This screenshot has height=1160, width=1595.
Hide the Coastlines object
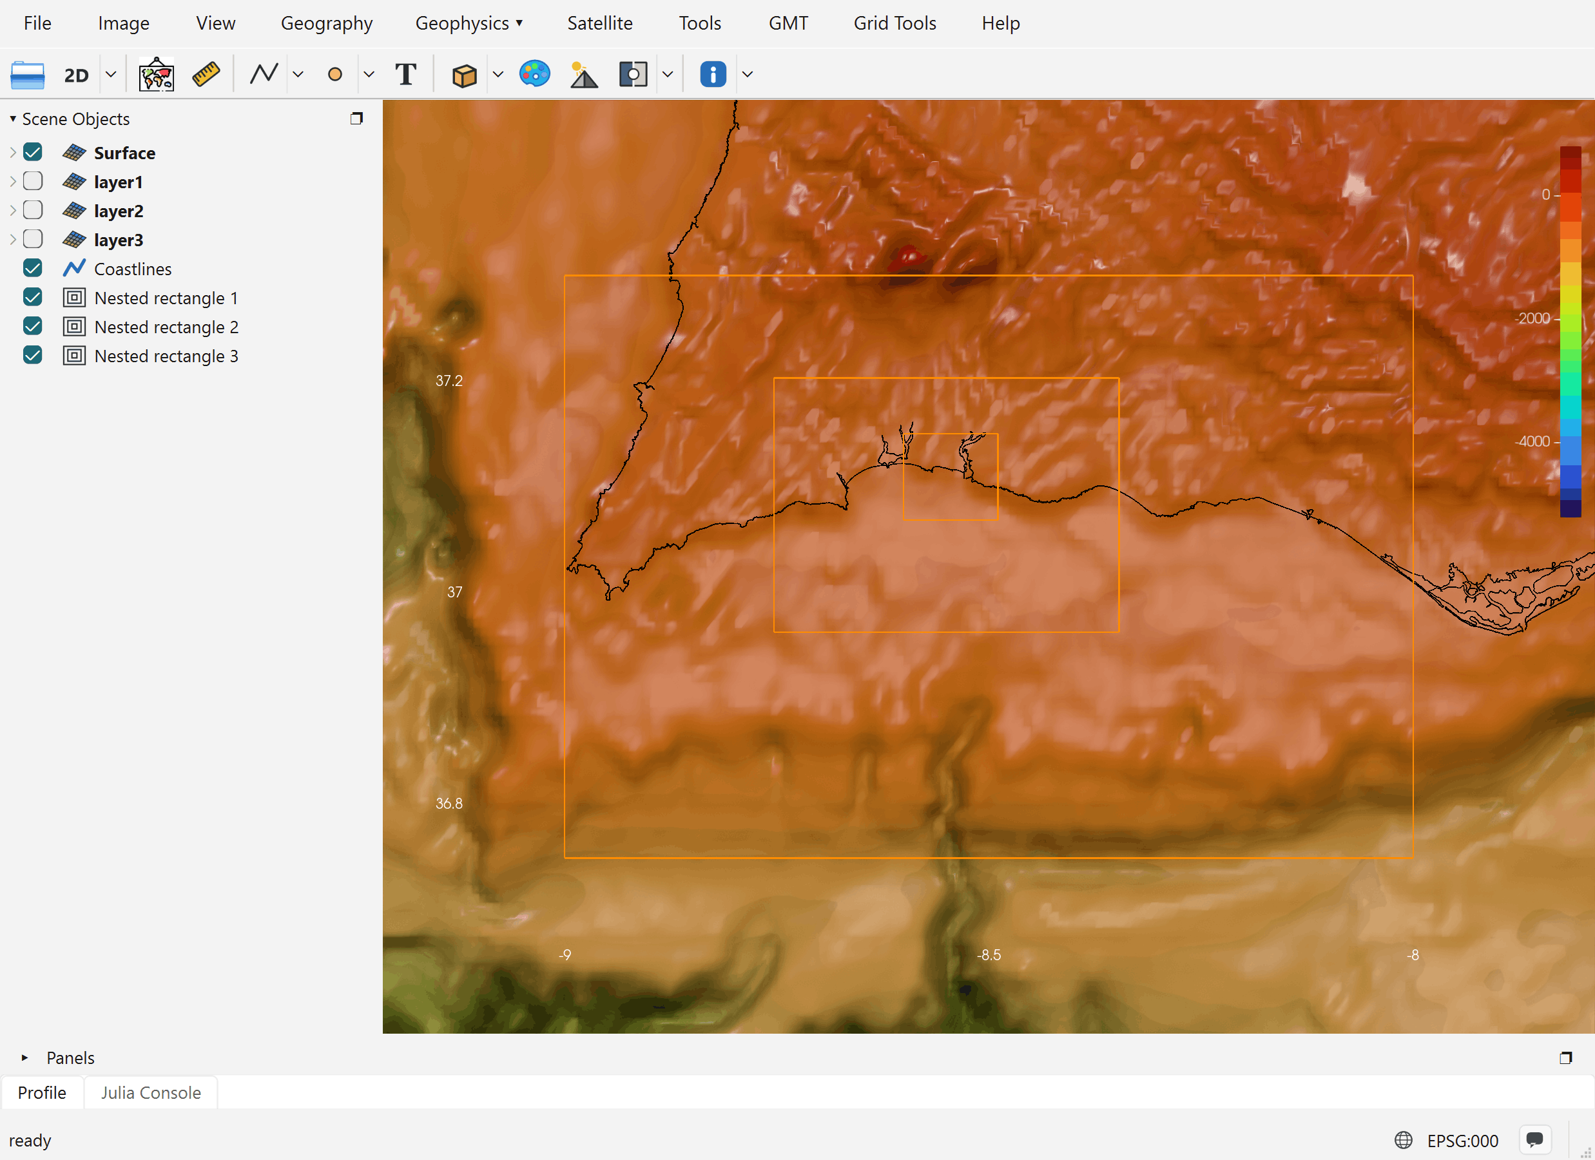coord(32,268)
